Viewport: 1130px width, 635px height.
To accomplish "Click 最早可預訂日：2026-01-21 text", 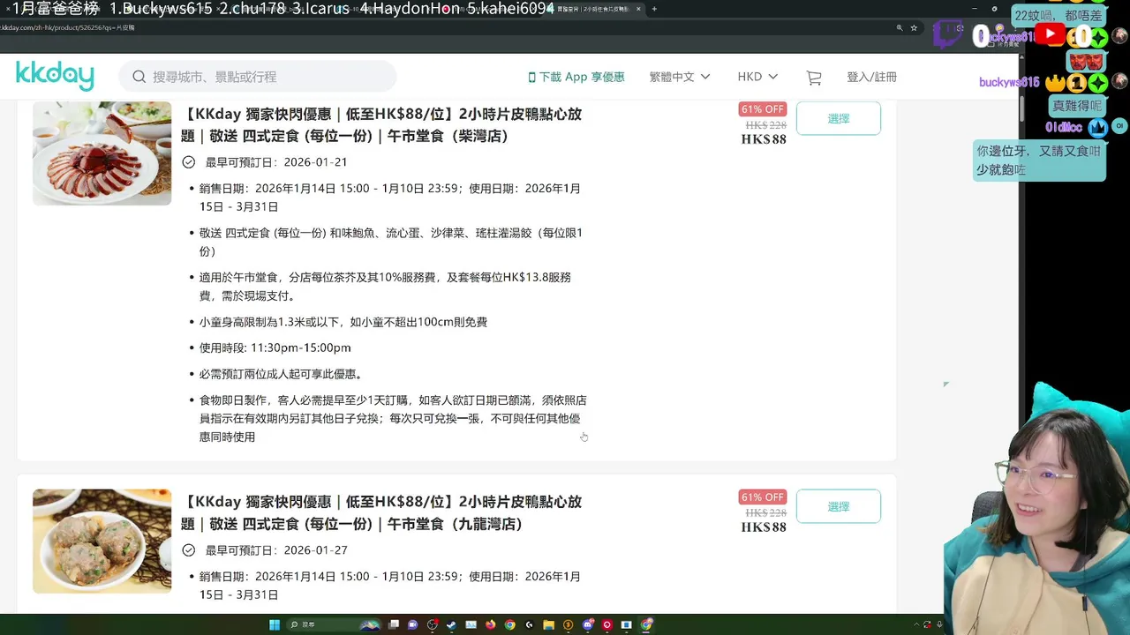I will tap(276, 162).
